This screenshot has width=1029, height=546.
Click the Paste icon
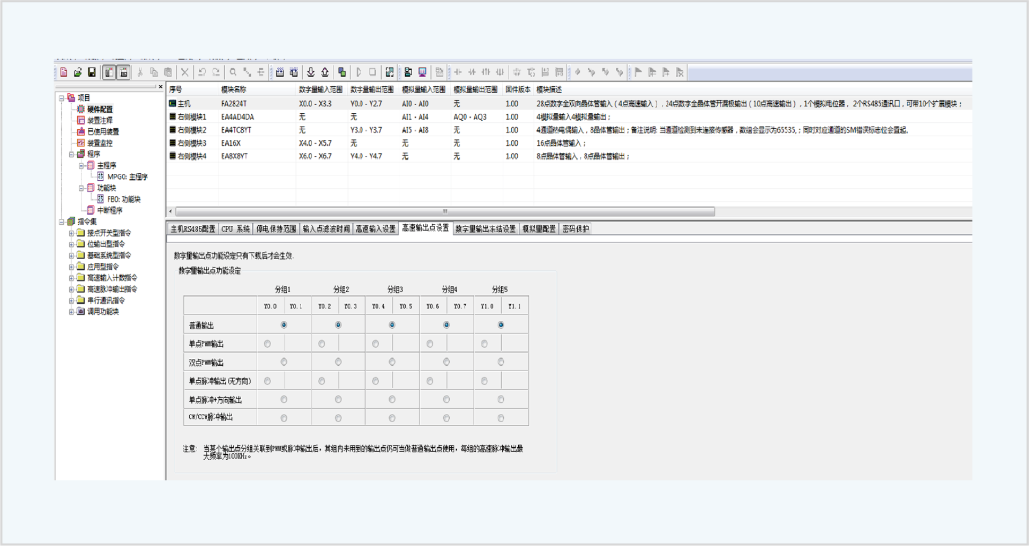tap(168, 72)
